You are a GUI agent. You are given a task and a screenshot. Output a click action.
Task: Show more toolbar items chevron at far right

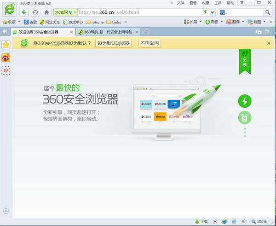click(271, 22)
